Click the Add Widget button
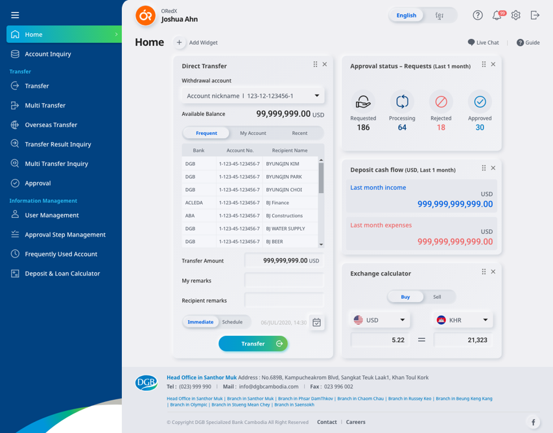The height and width of the screenshot is (433, 553). click(196, 43)
